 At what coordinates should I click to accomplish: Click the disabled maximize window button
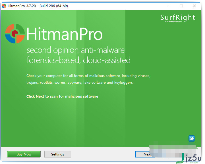[181, 6]
